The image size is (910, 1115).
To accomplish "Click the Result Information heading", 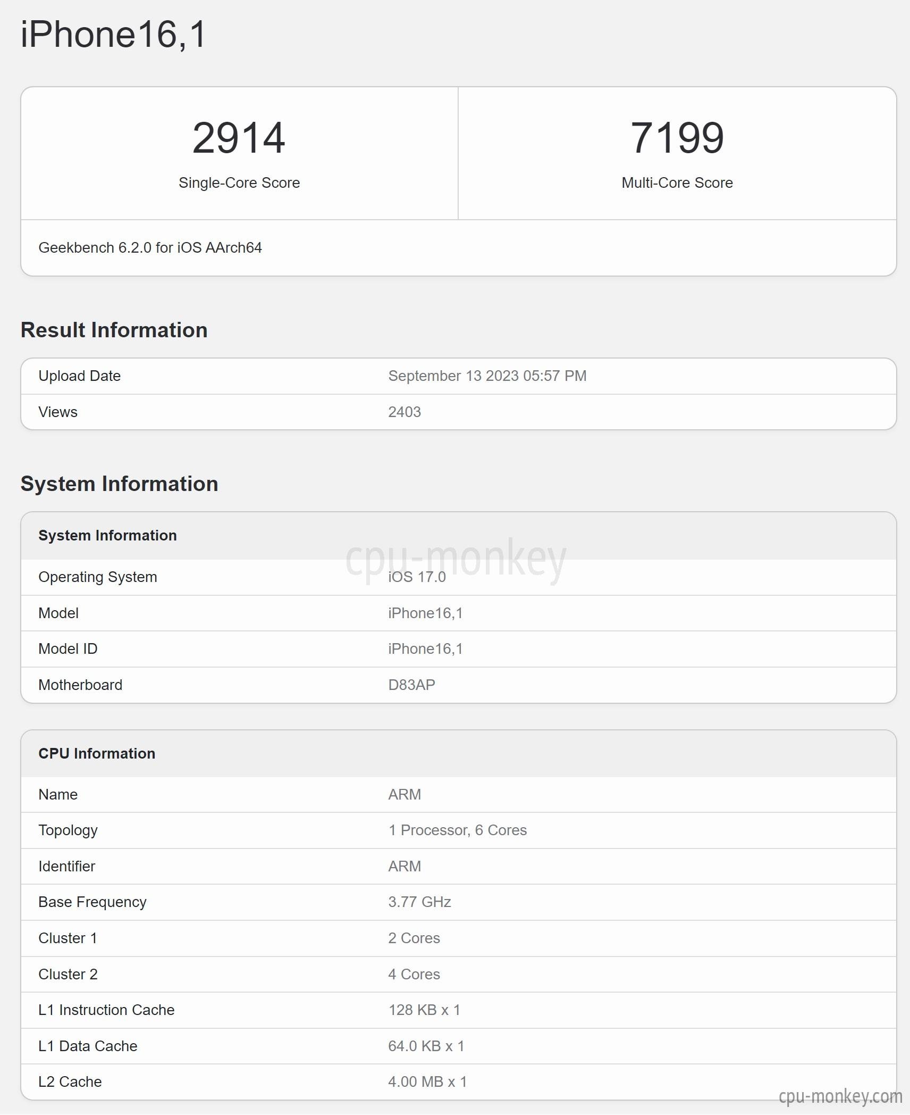I will 114,330.
